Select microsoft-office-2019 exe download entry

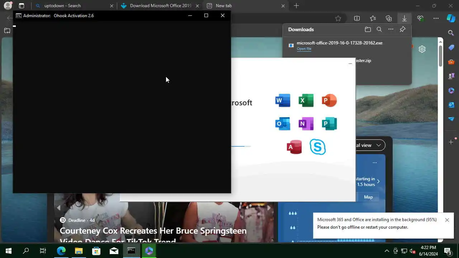coord(347,46)
